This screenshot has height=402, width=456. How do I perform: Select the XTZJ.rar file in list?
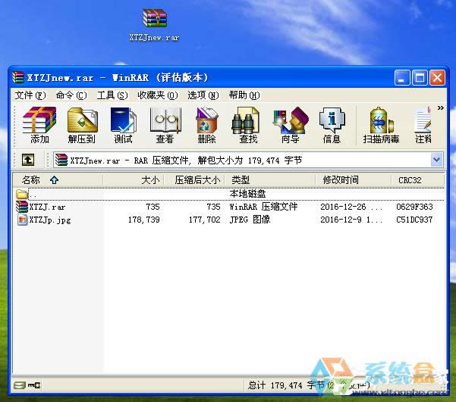click(x=47, y=207)
